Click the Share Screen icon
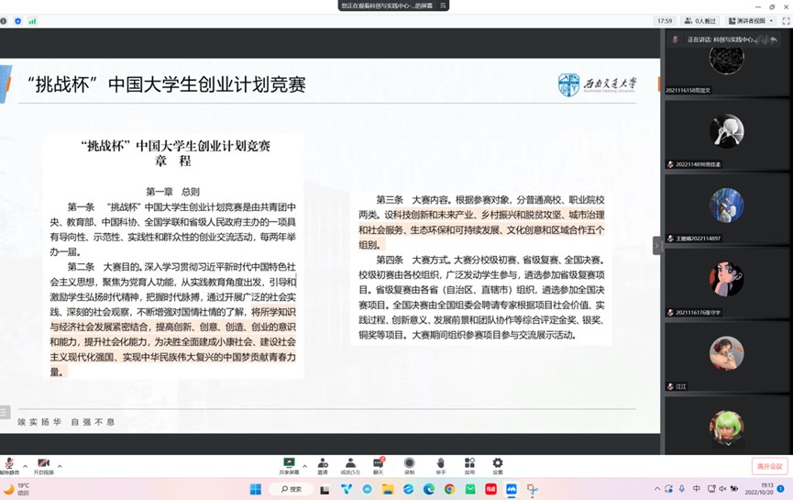 point(289,465)
